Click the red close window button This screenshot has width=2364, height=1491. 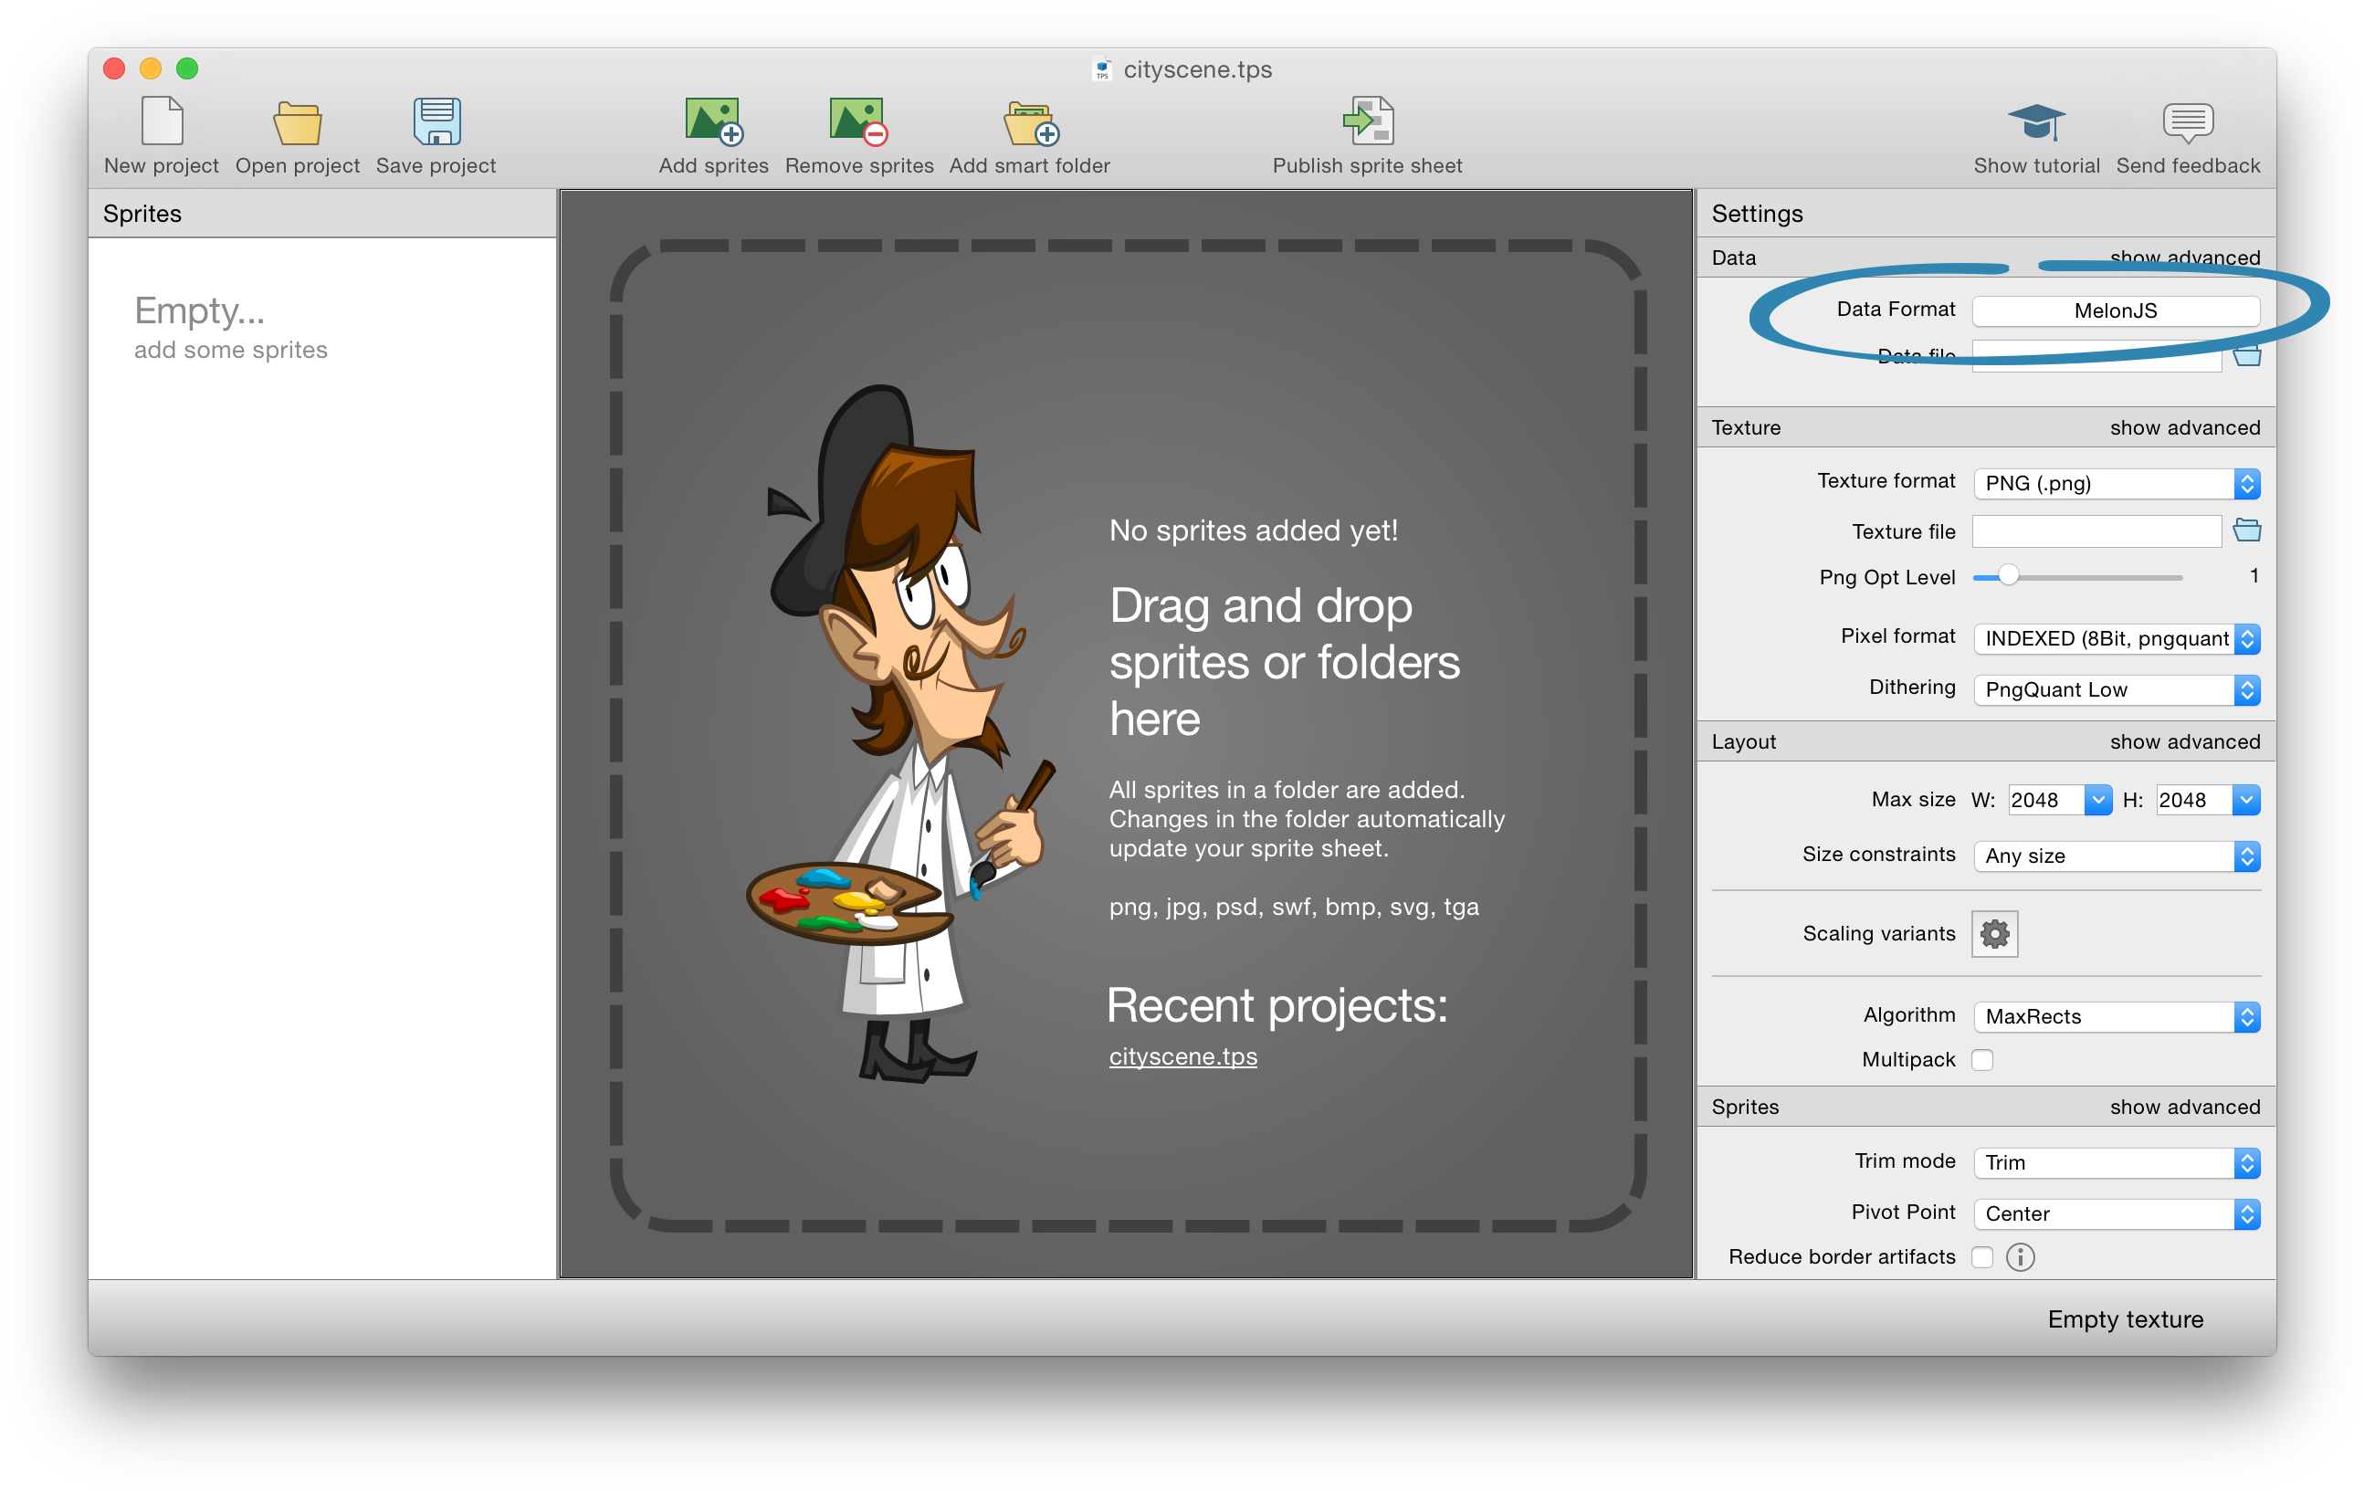114,68
